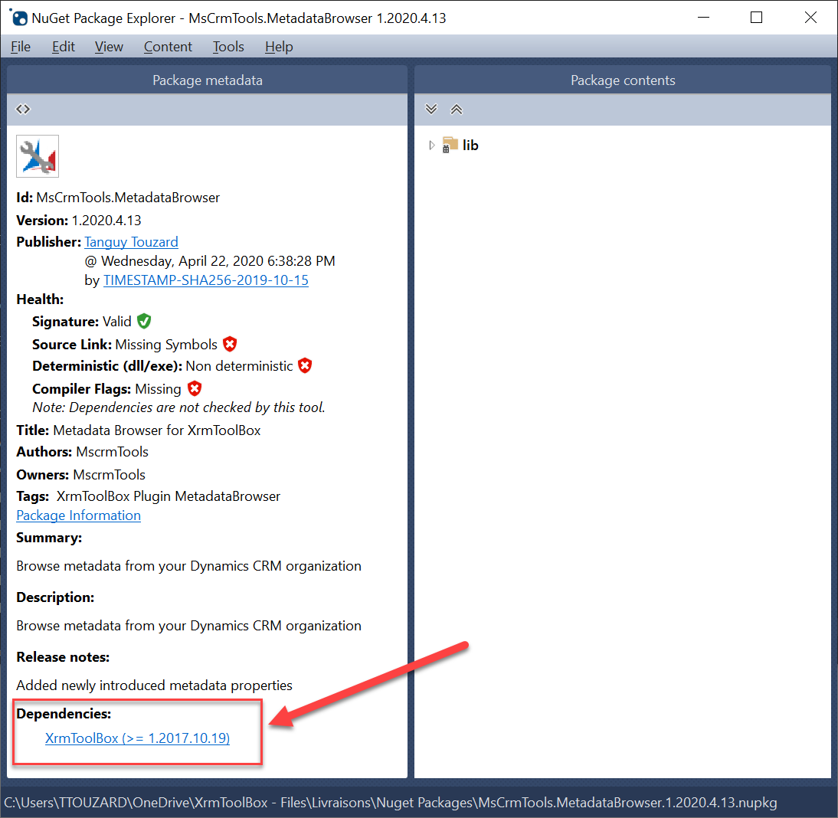Click the Tags XrmToolBox Plugin MetadataBrowser text

pyautogui.click(x=169, y=496)
